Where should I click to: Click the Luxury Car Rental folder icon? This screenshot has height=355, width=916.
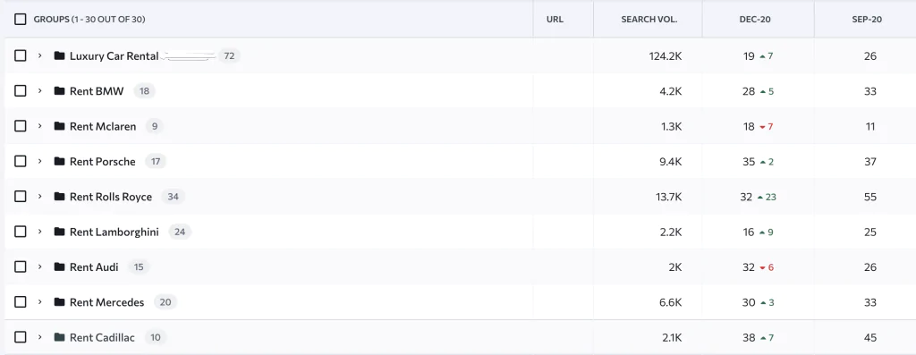(59, 55)
